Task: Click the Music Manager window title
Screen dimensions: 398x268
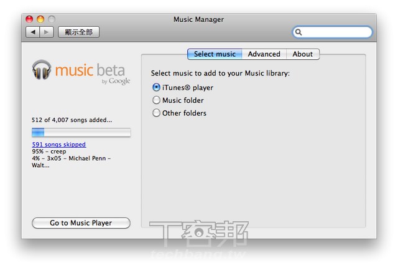Action: (198, 19)
